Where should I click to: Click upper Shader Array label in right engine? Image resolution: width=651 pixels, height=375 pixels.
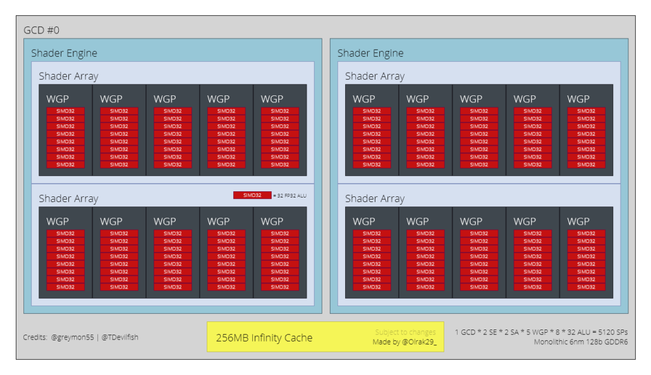tap(375, 76)
